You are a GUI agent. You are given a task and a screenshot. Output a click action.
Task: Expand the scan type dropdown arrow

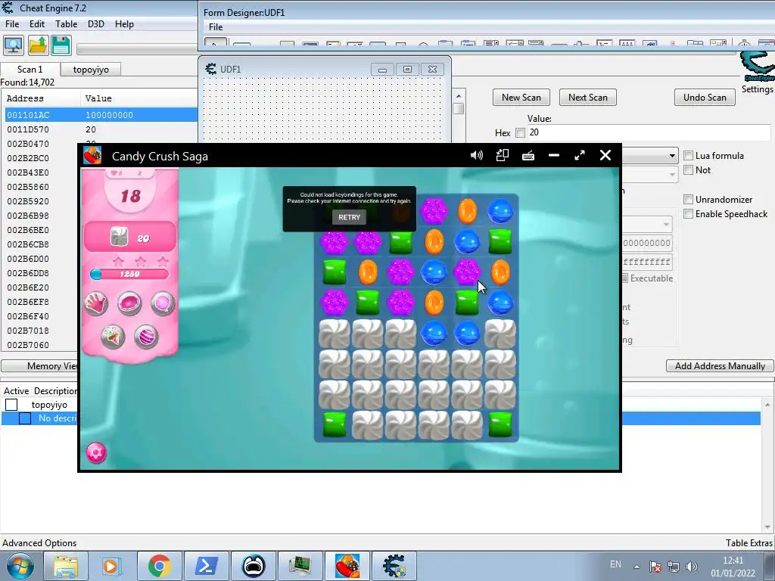coord(672,156)
